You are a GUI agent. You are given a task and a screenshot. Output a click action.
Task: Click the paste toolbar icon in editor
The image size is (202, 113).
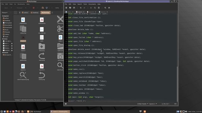coord(99,8)
